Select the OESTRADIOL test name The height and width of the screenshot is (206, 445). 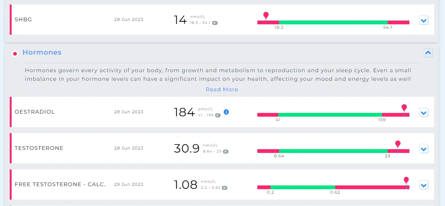click(34, 112)
